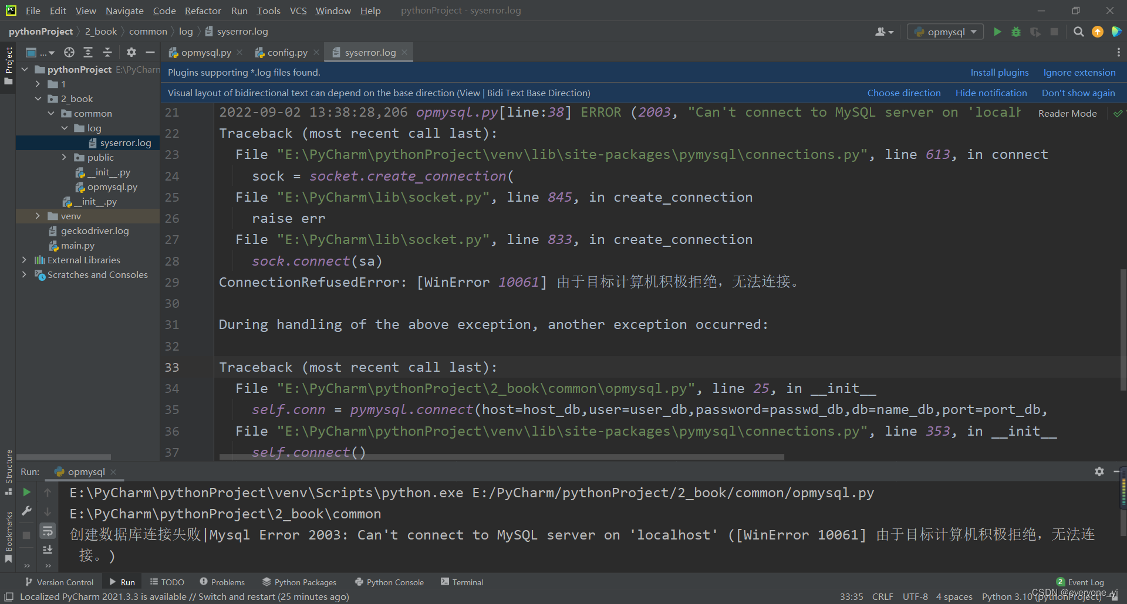The image size is (1127, 604).
Task: Open the Terminal tool window
Action: 462,582
